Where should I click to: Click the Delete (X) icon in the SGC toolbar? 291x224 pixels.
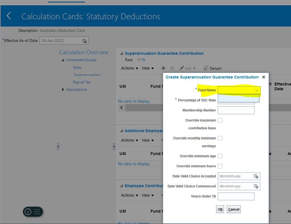(172, 68)
